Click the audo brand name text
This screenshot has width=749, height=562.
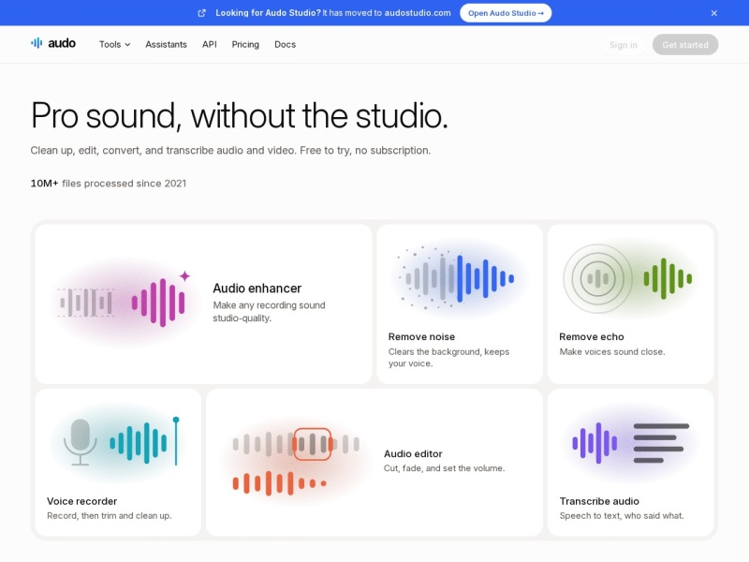pyautogui.click(x=62, y=43)
